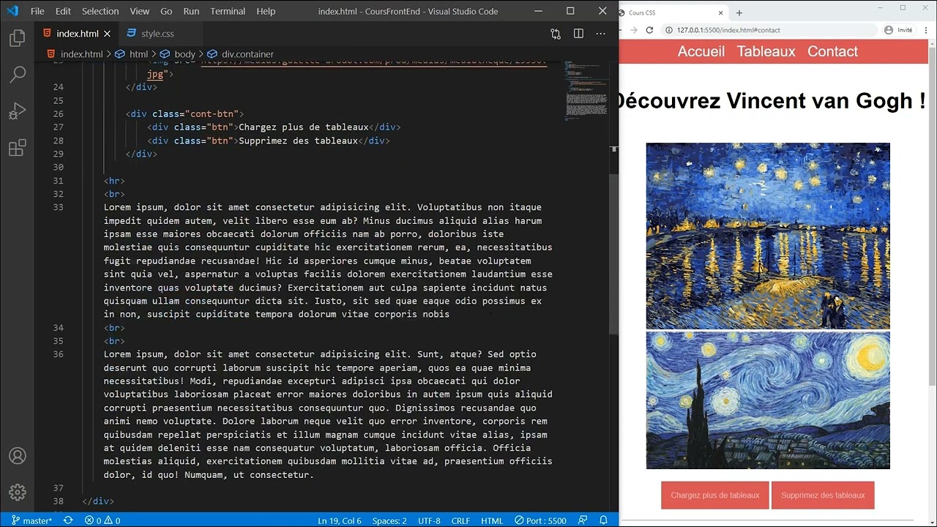
Task: Click the feedback icon in the status bar
Action: (x=583, y=520)
